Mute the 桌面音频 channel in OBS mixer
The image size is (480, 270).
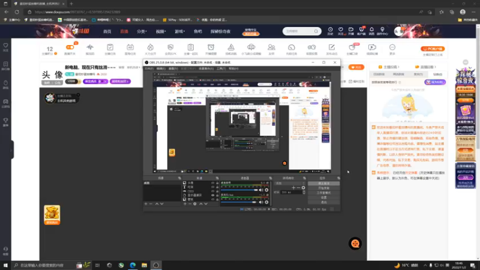coord(261,190)
